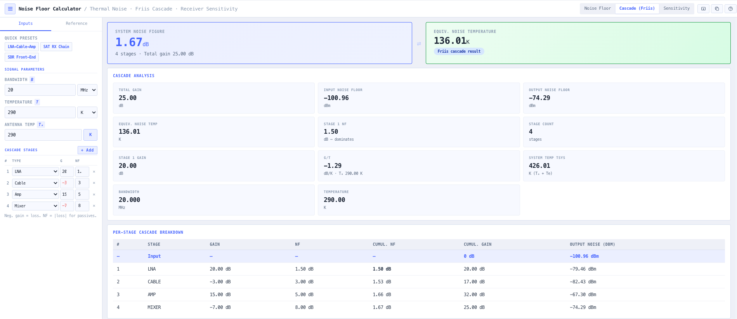Image resolution: width=737 pixels, height=319 pixels.
Task: Click the Mixer stage NF field showing 8
Action: [x=82, y=206]
